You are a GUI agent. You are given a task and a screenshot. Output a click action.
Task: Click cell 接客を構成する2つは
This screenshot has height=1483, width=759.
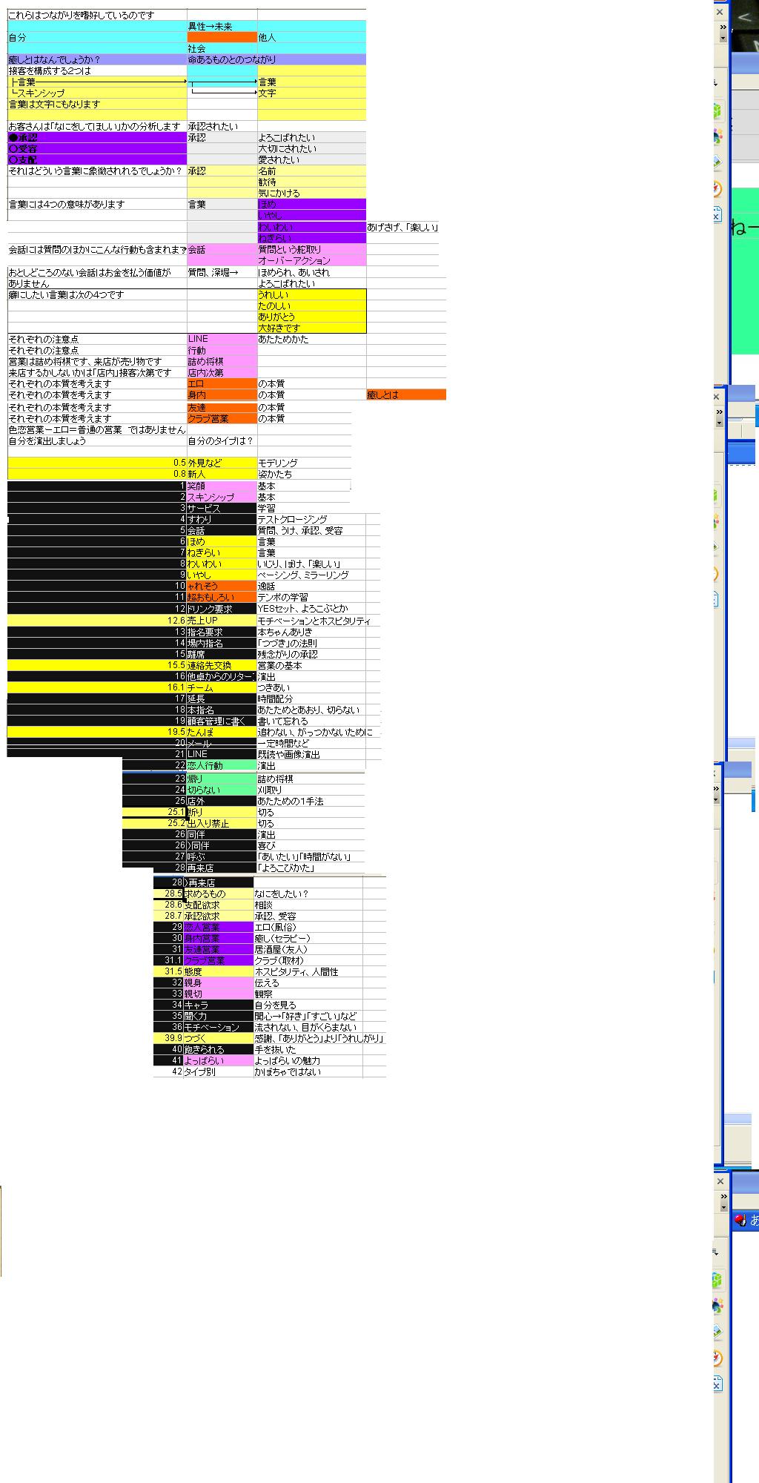[x=97, y=70]
